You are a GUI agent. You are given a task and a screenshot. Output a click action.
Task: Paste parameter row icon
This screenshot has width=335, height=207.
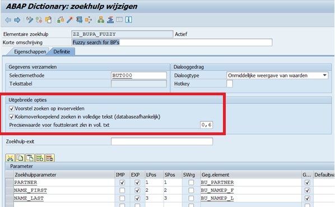(x=30, y=158)
